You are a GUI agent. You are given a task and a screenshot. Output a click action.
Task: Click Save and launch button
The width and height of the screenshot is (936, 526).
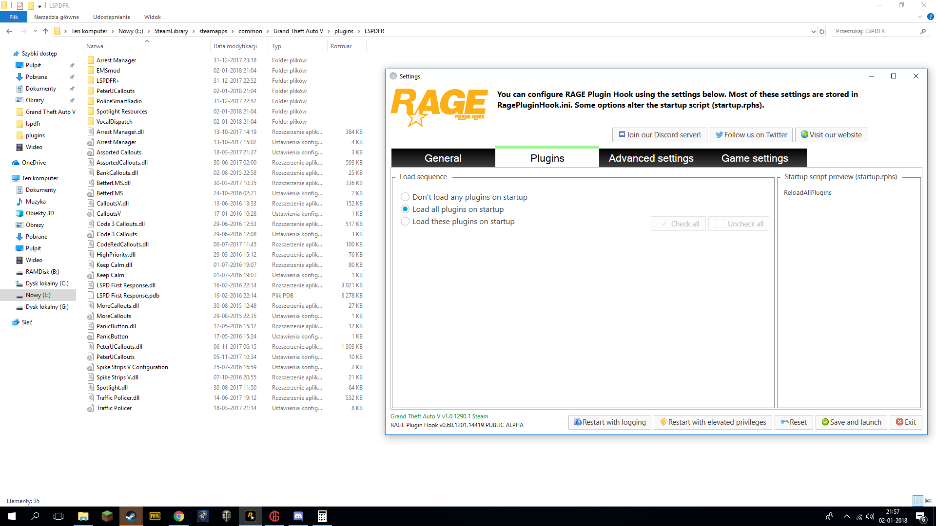(x=851, y=422)
